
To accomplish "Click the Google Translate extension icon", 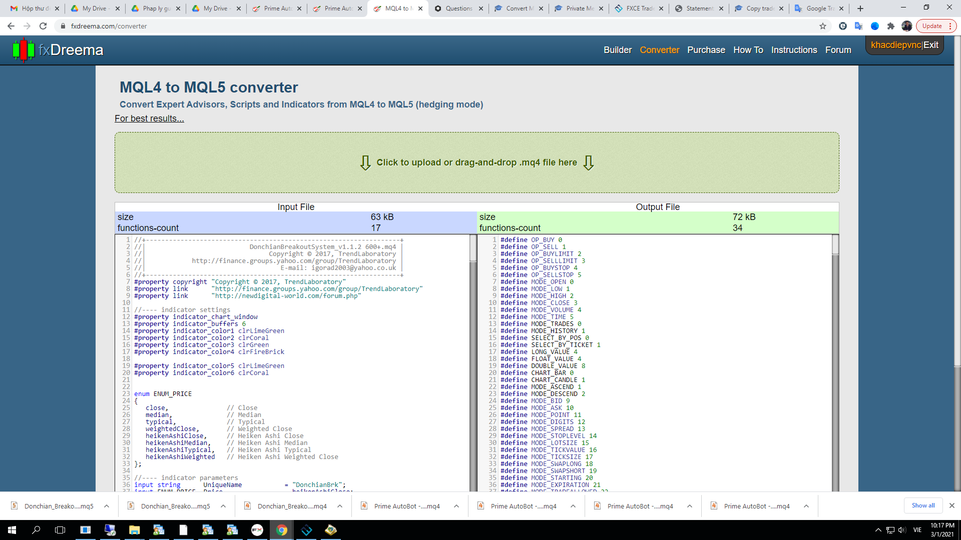I will (858, 26).
